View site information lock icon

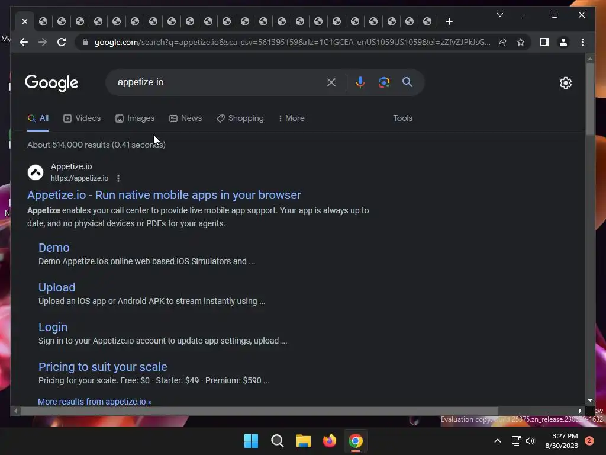pyautogui.click(x=85, y=42)
